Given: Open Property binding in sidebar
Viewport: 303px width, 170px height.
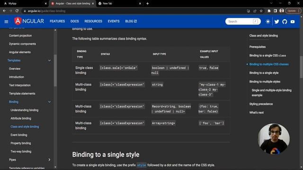Looking at the screenshot, I should pyautogui.click(x=21, y=144).
